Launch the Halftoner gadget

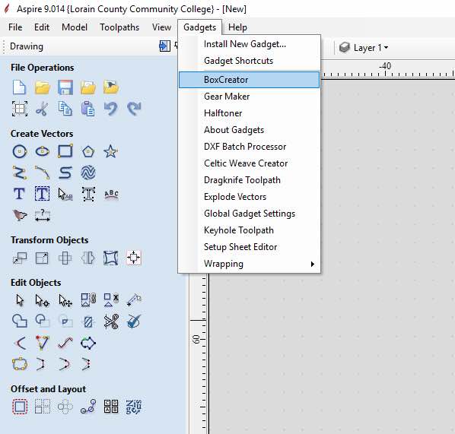tap(249, 113)
